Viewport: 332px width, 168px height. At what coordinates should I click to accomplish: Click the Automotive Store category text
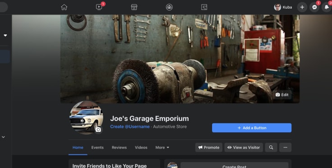click(170, 126)
